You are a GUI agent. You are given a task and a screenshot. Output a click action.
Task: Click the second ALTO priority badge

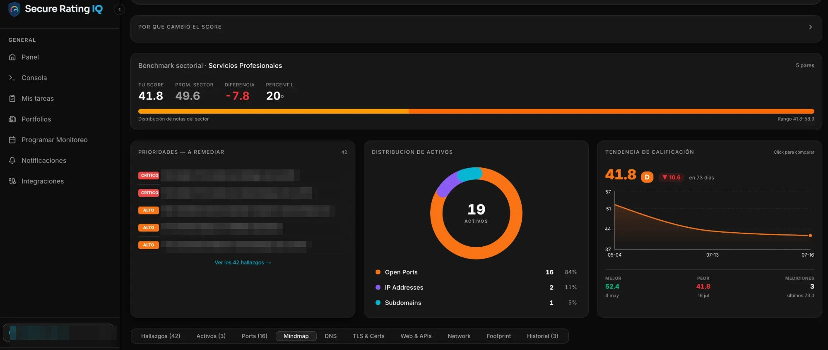point(149,228)
